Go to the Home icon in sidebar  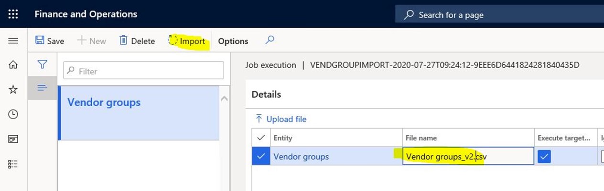13,65
